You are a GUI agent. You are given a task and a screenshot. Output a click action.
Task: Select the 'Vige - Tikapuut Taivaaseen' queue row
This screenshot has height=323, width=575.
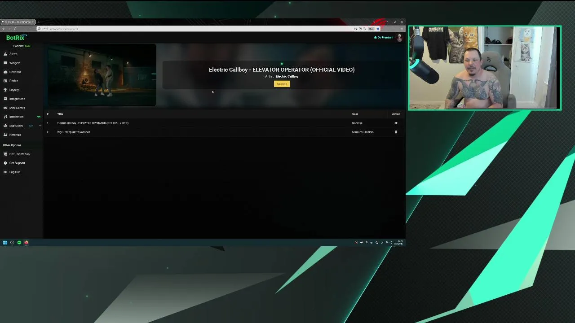(x=224, y=132)
